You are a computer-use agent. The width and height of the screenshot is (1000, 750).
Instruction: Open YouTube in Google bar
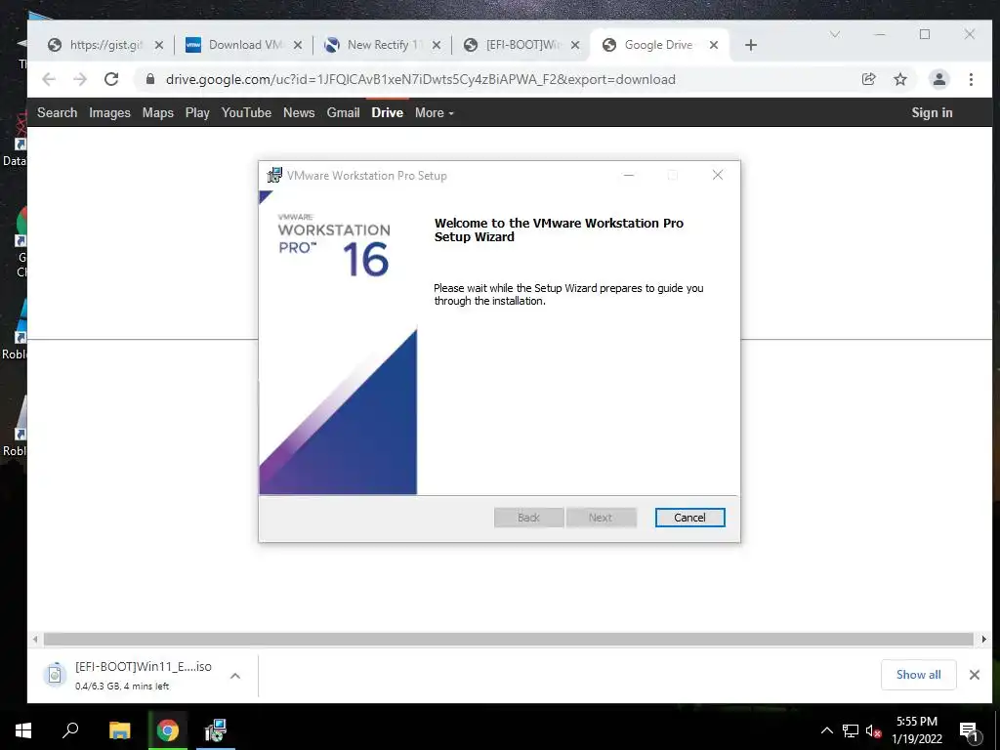246,112
